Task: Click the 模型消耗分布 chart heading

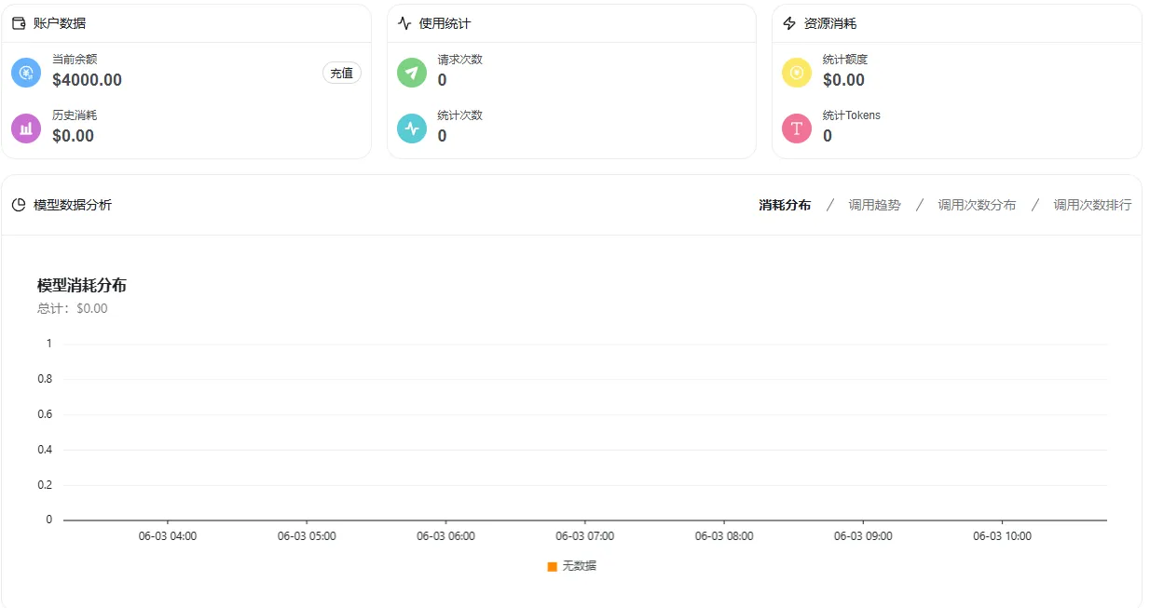Action: tap(82, 286)
